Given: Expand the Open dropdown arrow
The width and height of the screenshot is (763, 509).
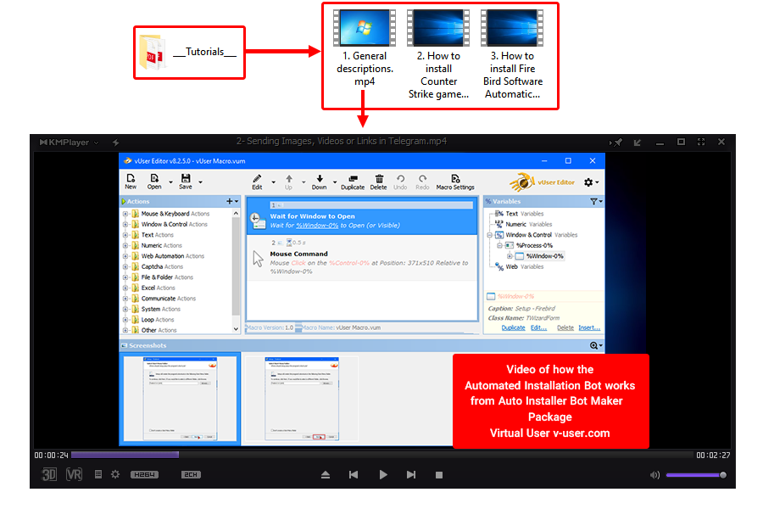Looking at the screenshot, I should point(170,182).
